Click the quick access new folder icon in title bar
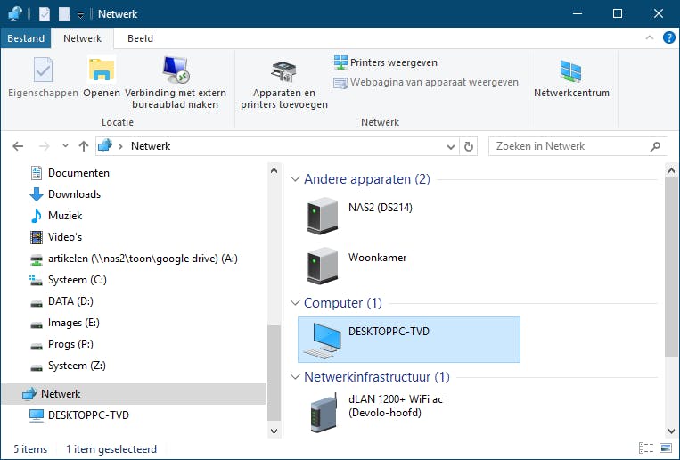 pos(65,14)
